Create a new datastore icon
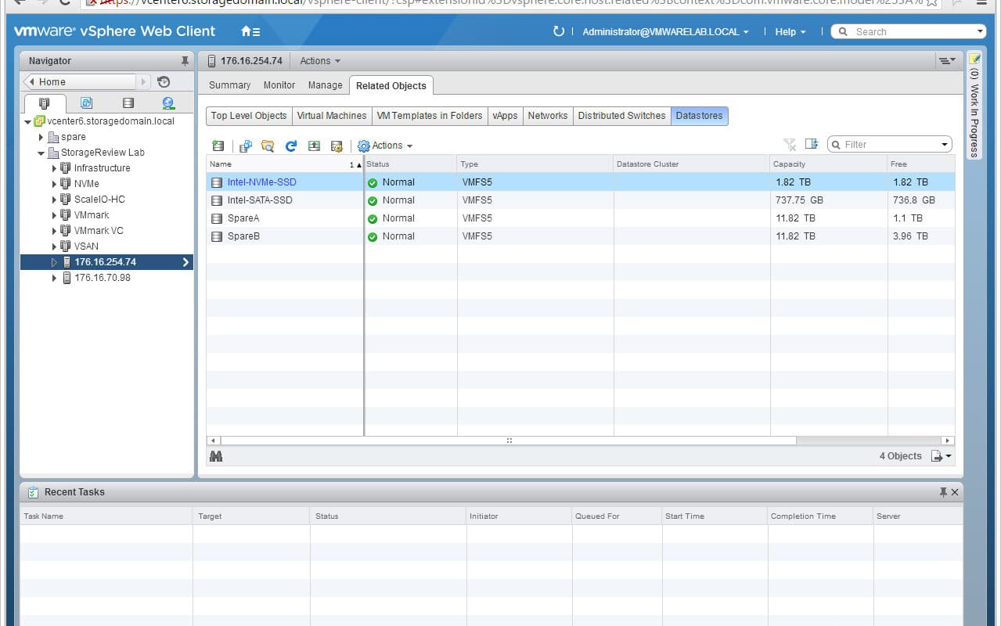Screen dimensions: 1001x626 (218, 146)
